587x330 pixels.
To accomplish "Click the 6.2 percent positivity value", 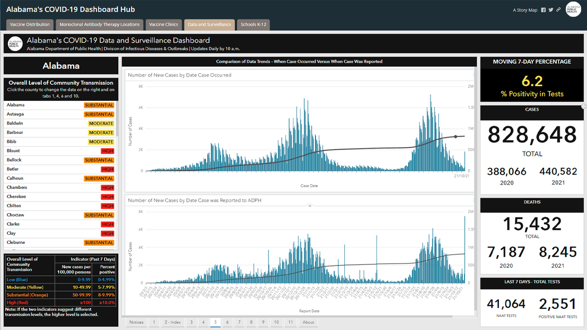I will tap(532, 82).
